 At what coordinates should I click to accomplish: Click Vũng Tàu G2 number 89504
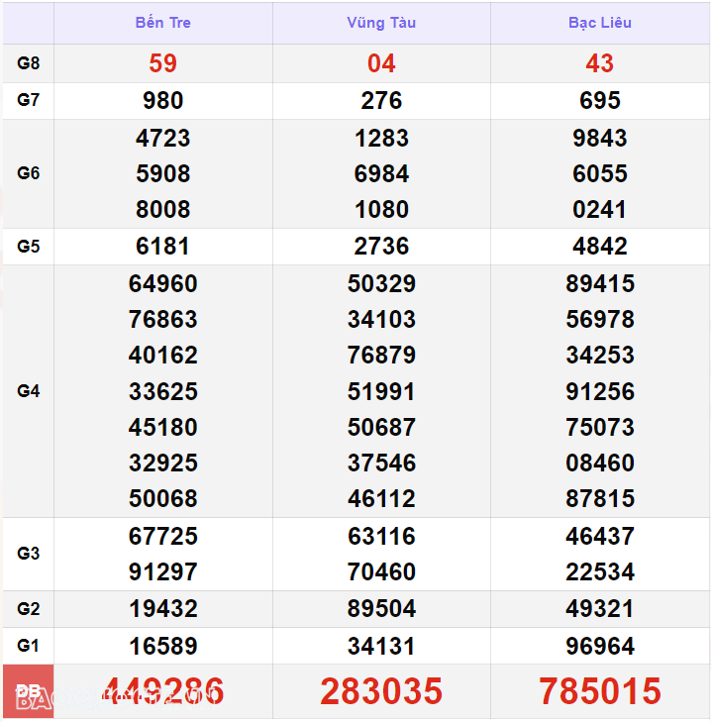pyautogui.click(x=381, y=608)
